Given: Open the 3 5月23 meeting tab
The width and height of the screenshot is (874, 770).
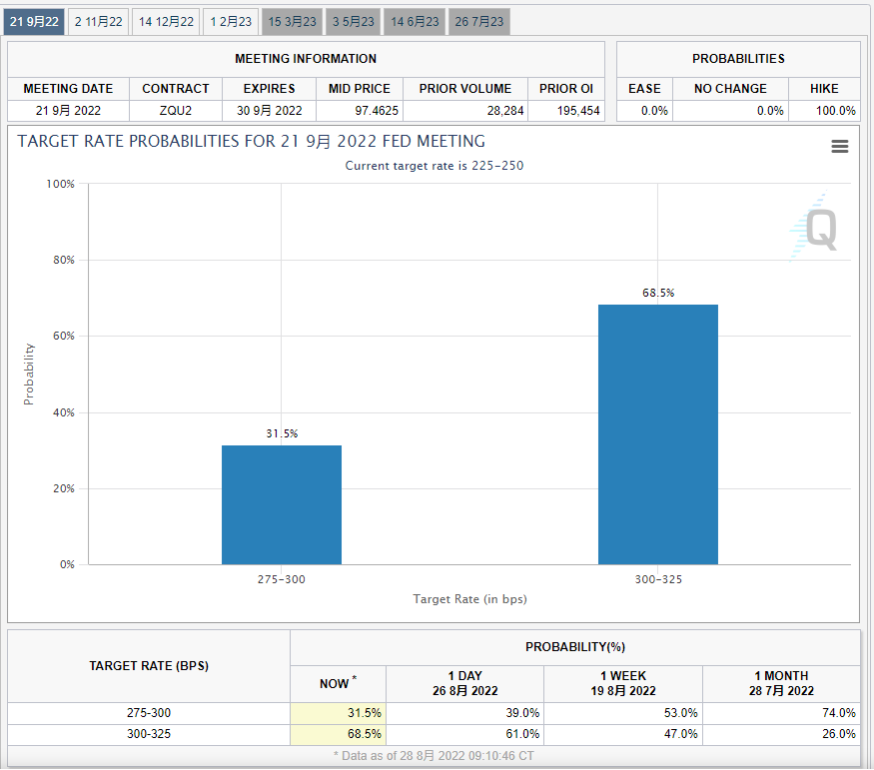Looking at the screenshot, I should [354, 21].
